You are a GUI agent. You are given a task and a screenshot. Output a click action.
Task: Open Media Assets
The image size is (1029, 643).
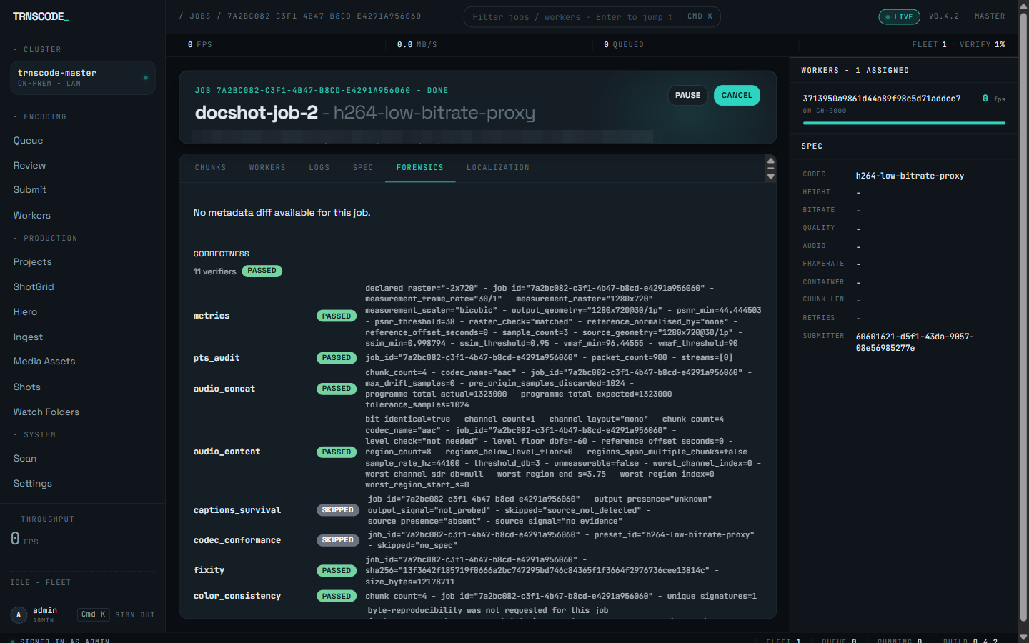[44, 362]
